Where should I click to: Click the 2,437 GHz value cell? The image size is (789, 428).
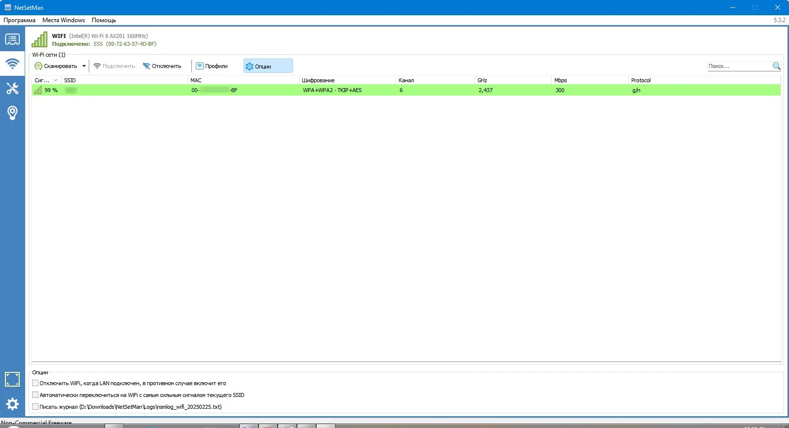coord(485,90)
